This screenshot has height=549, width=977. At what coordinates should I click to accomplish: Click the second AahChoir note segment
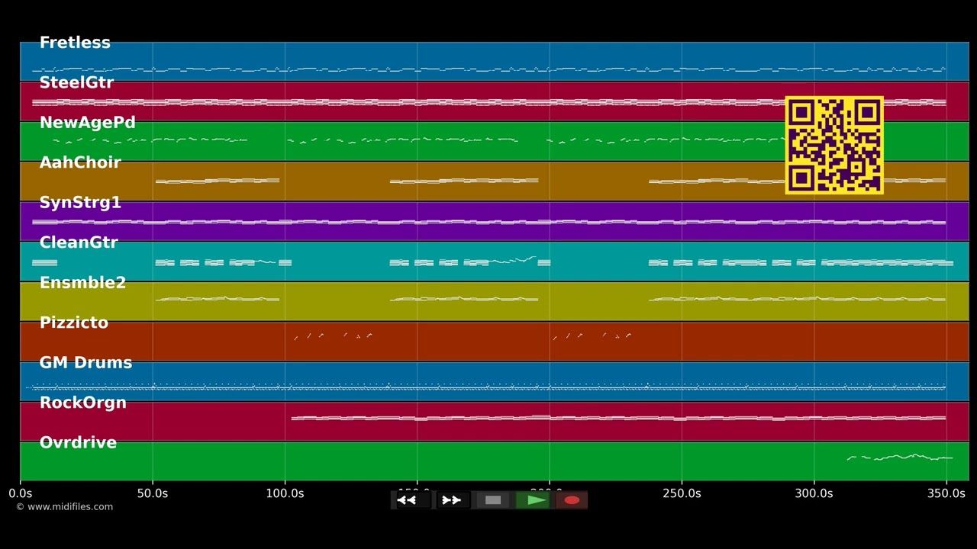click(x=464, y=181)
